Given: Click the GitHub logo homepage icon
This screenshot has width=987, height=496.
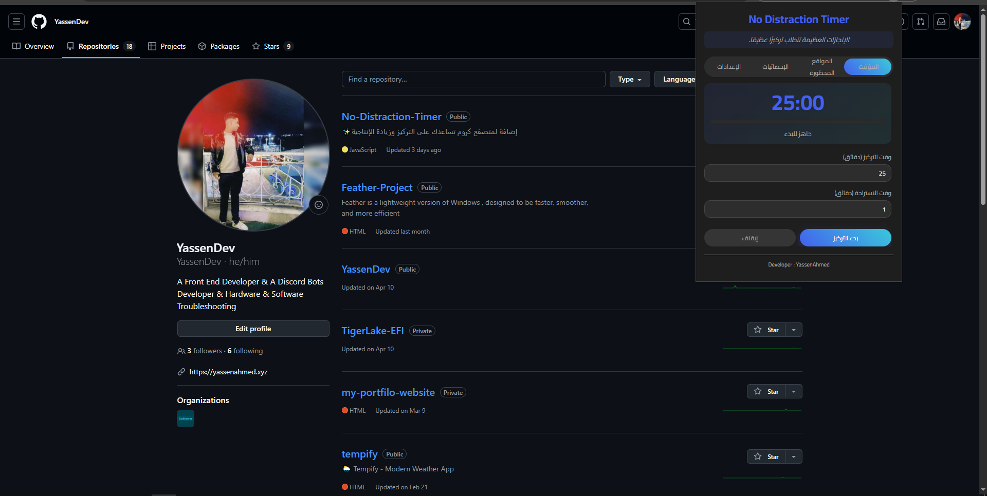Looking at the screenshot, I should (39, 22).
